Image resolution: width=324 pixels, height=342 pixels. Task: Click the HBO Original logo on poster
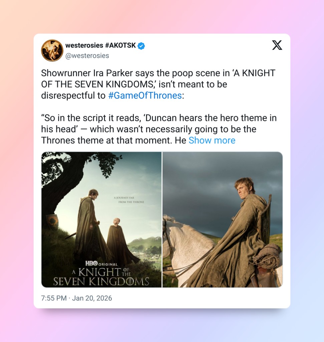[101, 264]
